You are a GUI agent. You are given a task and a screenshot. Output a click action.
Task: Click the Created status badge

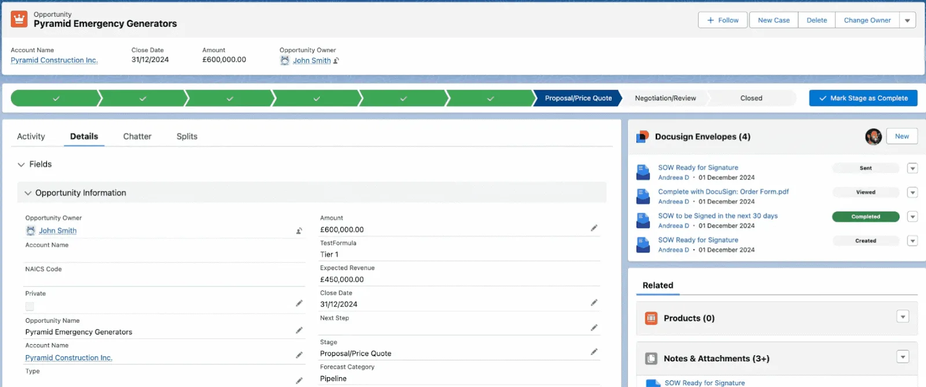coord(866,241)
